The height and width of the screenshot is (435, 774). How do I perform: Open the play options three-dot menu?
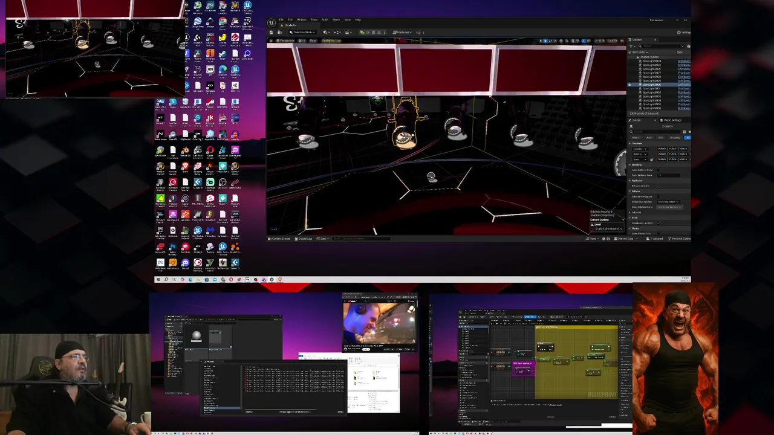[385, 32]
